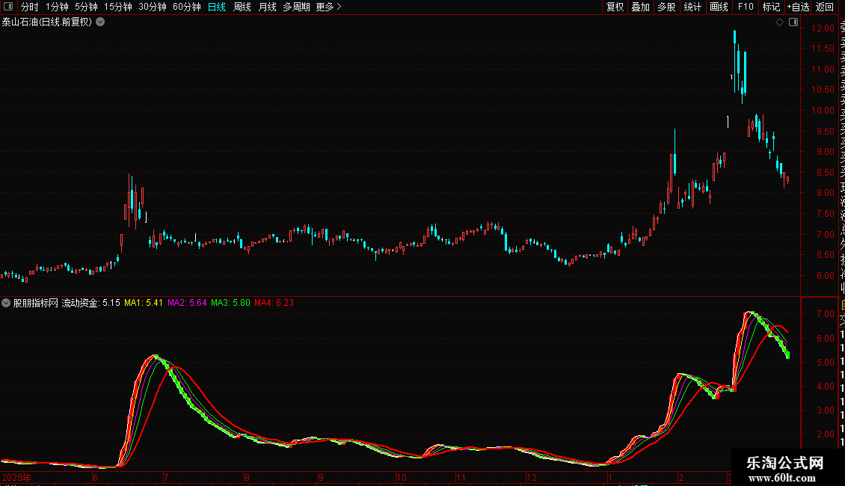The height and width of the screenshot is (486, 845).
Task: Select the 15分钟 period
Action: pos(117,7)
